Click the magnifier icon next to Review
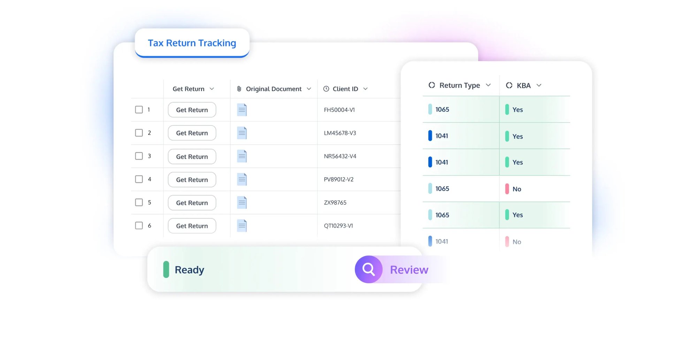697x342 pixels. pyautogui.click(x=368, y=269)
